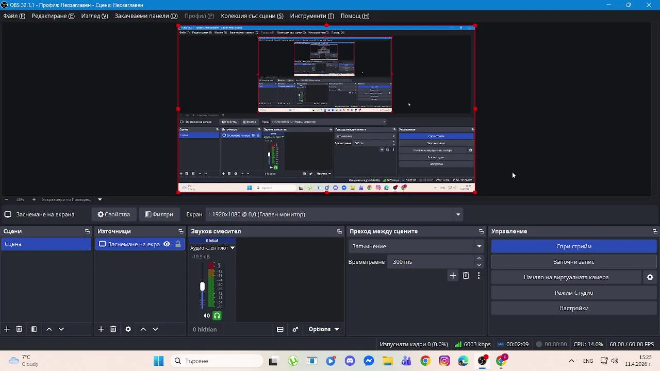Viewport: 660px width, 371px height.
Task: Toggle visibility eye of Заснемане на екрана source
Action: 167,244
